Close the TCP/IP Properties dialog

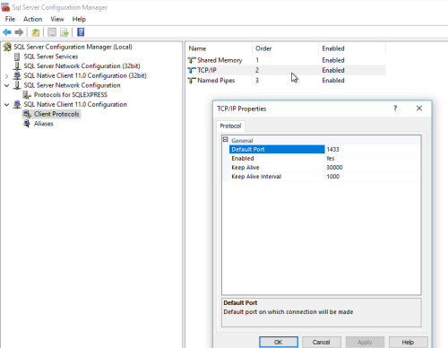[x=419, y=109]
